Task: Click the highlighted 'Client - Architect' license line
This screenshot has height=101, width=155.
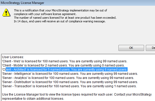Action: tap(65, 70)
